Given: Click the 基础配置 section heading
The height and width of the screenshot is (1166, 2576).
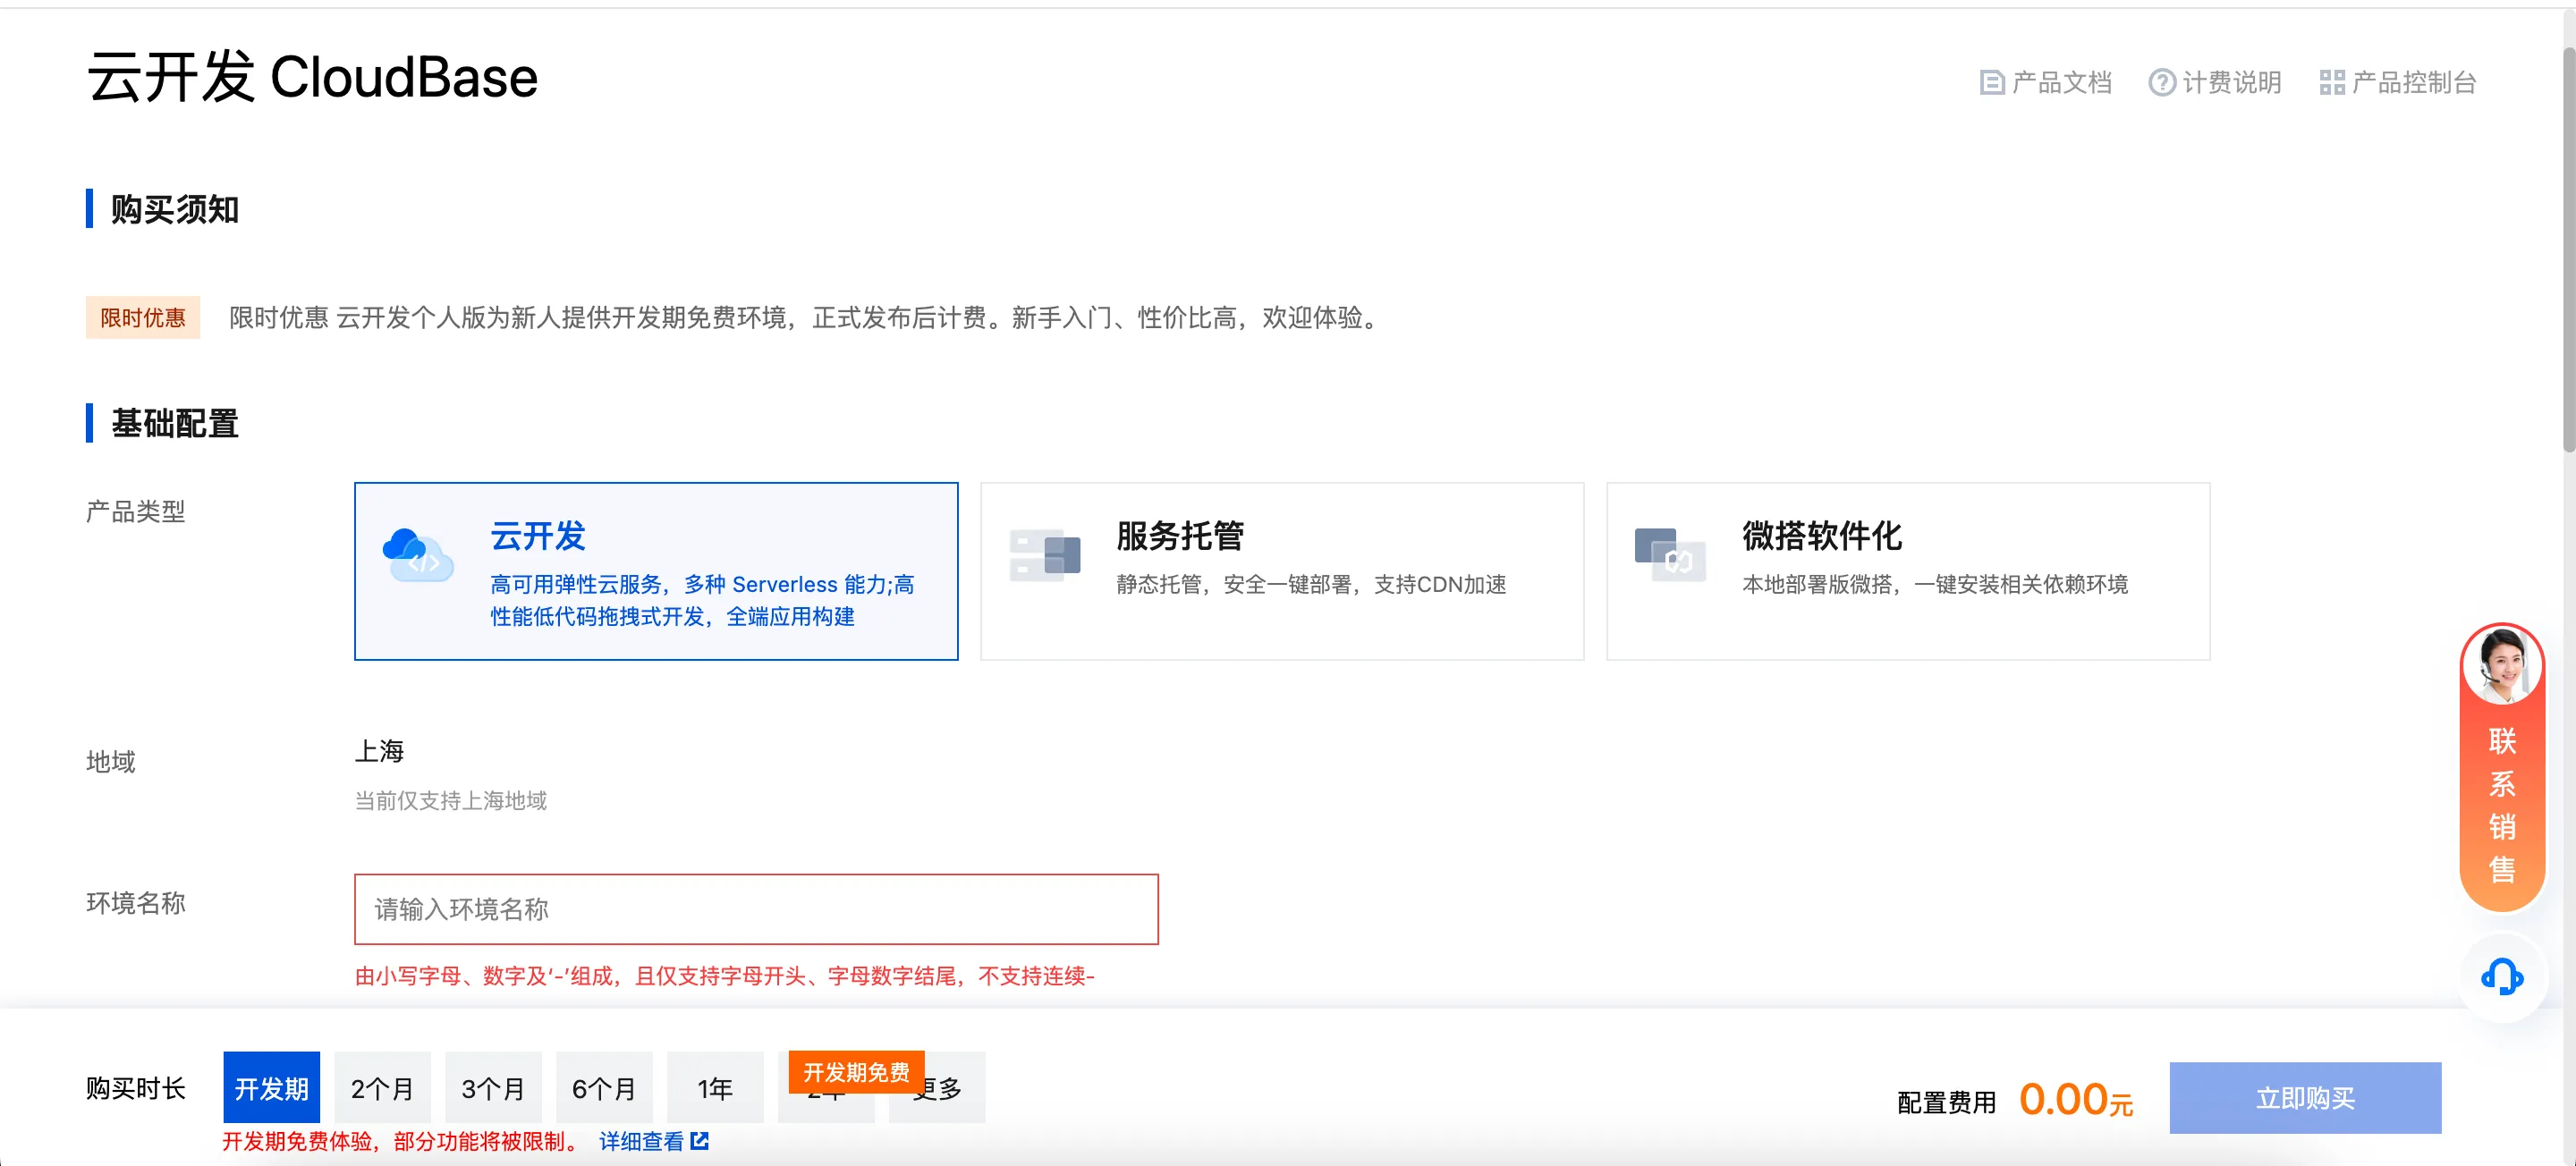Looking at the screenshot, I should (174, 423).
